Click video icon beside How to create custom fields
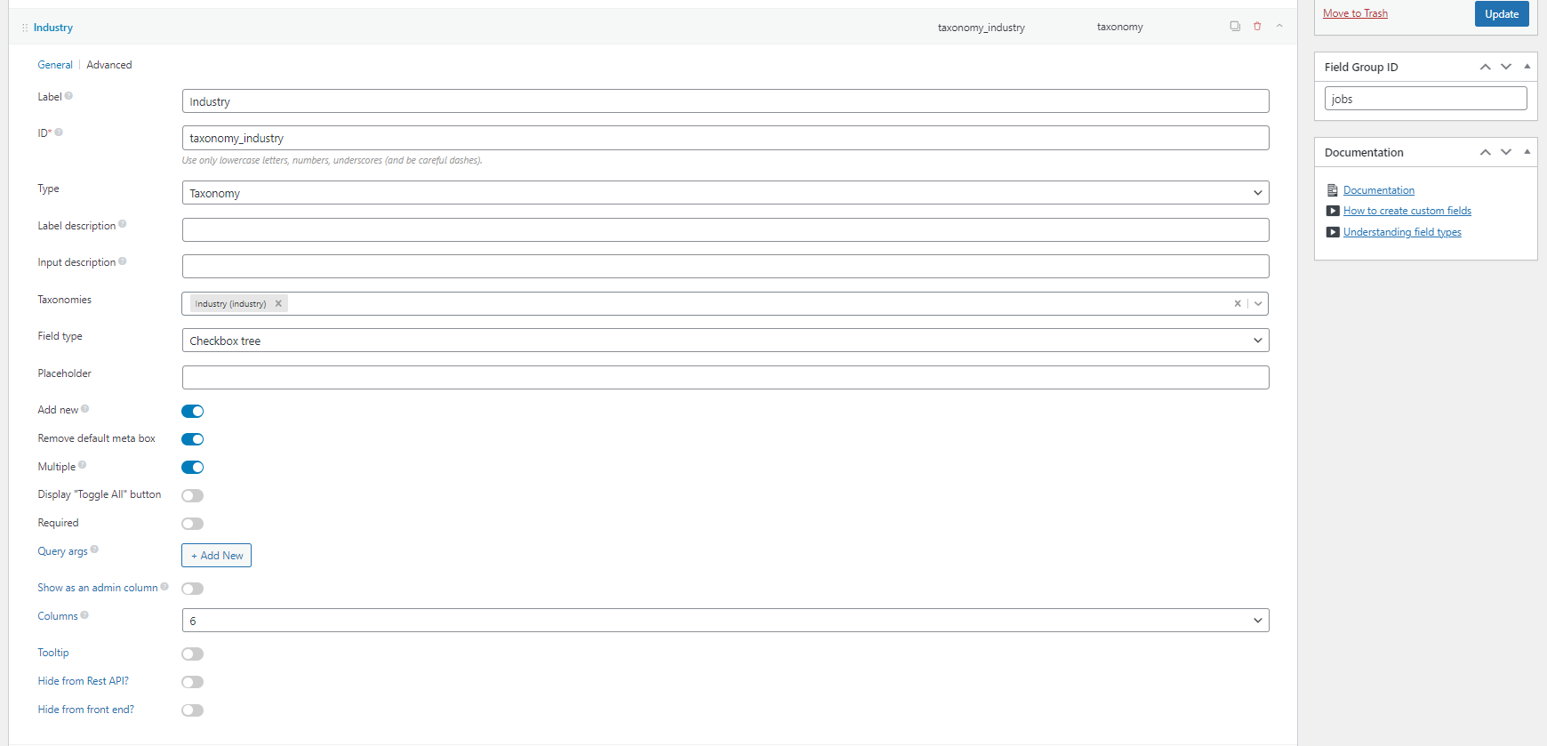This screenshot has width=1547, height=746. coord(1333,211)
